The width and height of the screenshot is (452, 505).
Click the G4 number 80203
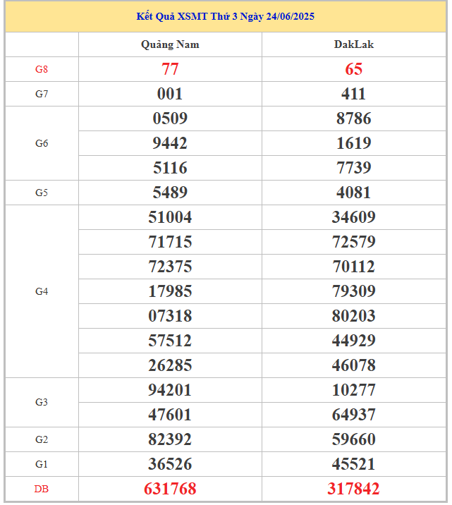click(353, 316)
